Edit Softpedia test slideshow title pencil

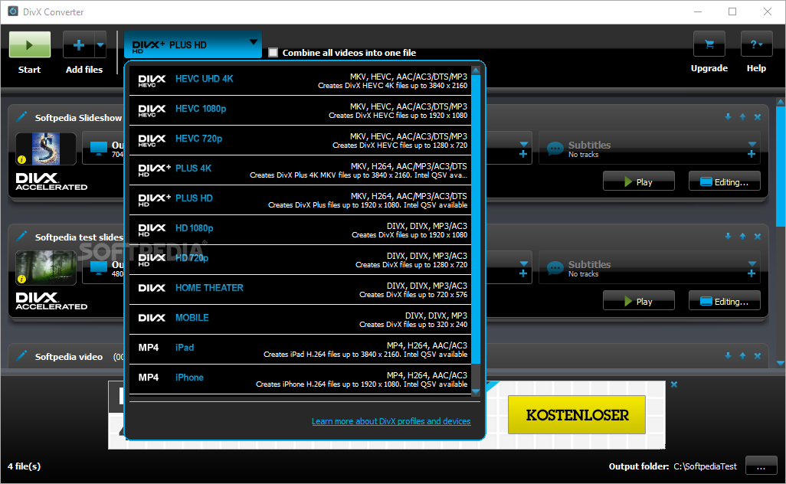coord(21,236)
